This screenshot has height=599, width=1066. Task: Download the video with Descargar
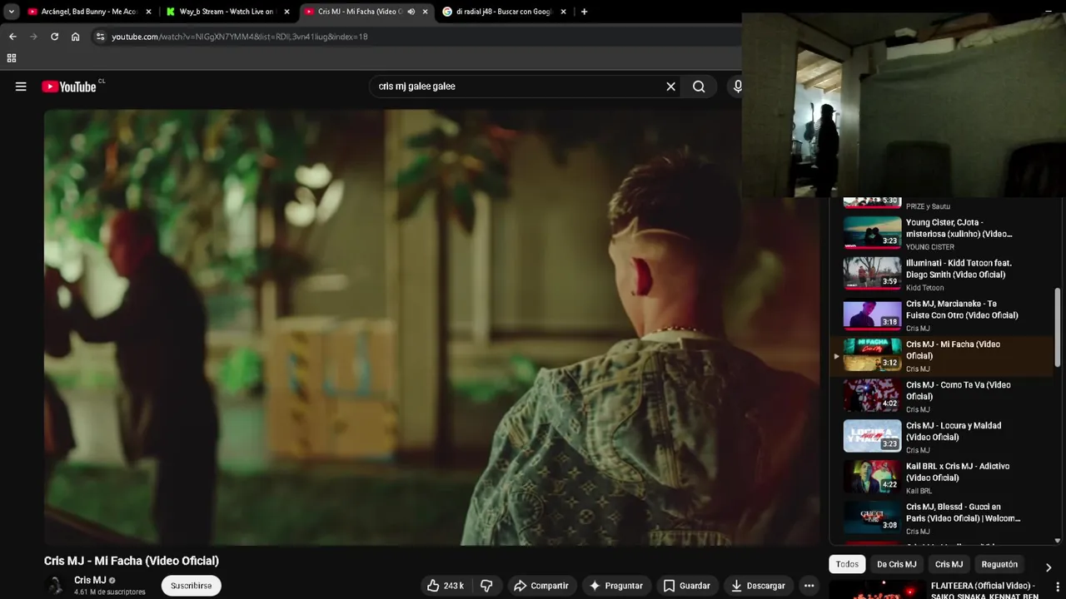758,586
